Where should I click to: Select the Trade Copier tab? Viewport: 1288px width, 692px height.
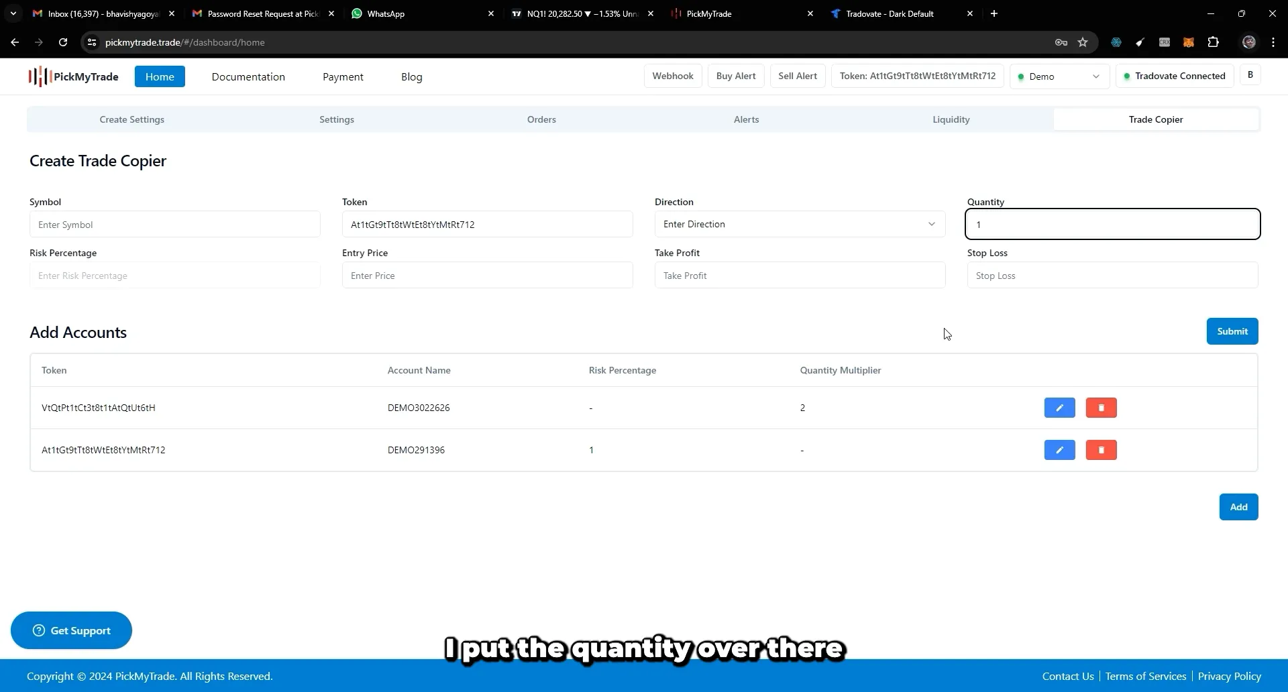[1156, 119]
